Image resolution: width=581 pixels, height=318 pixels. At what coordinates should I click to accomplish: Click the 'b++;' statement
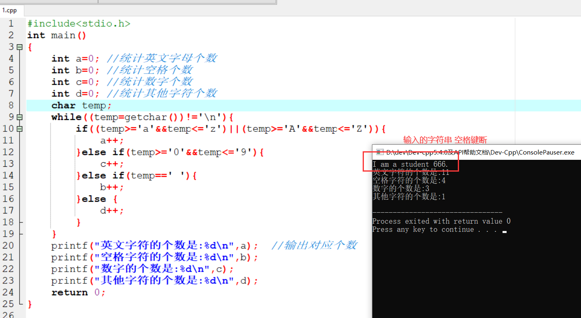pos(112,187)
